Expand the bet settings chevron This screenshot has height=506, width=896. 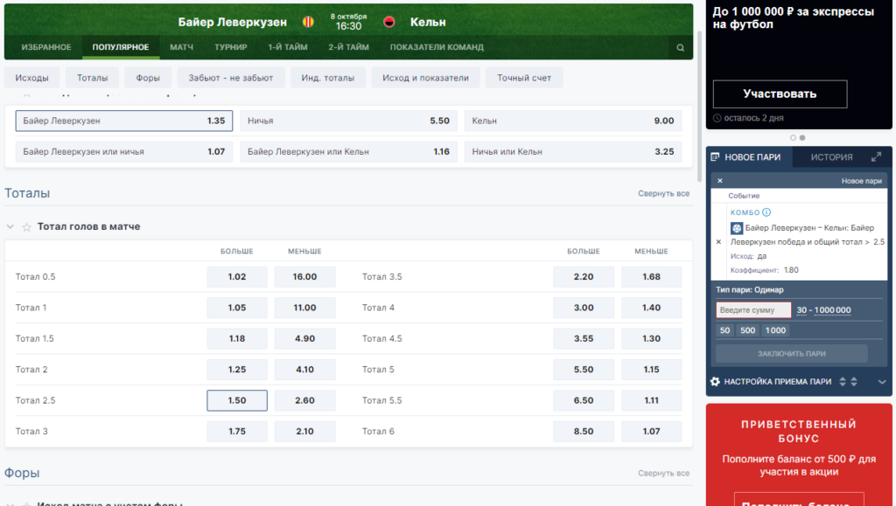[882, 382]
